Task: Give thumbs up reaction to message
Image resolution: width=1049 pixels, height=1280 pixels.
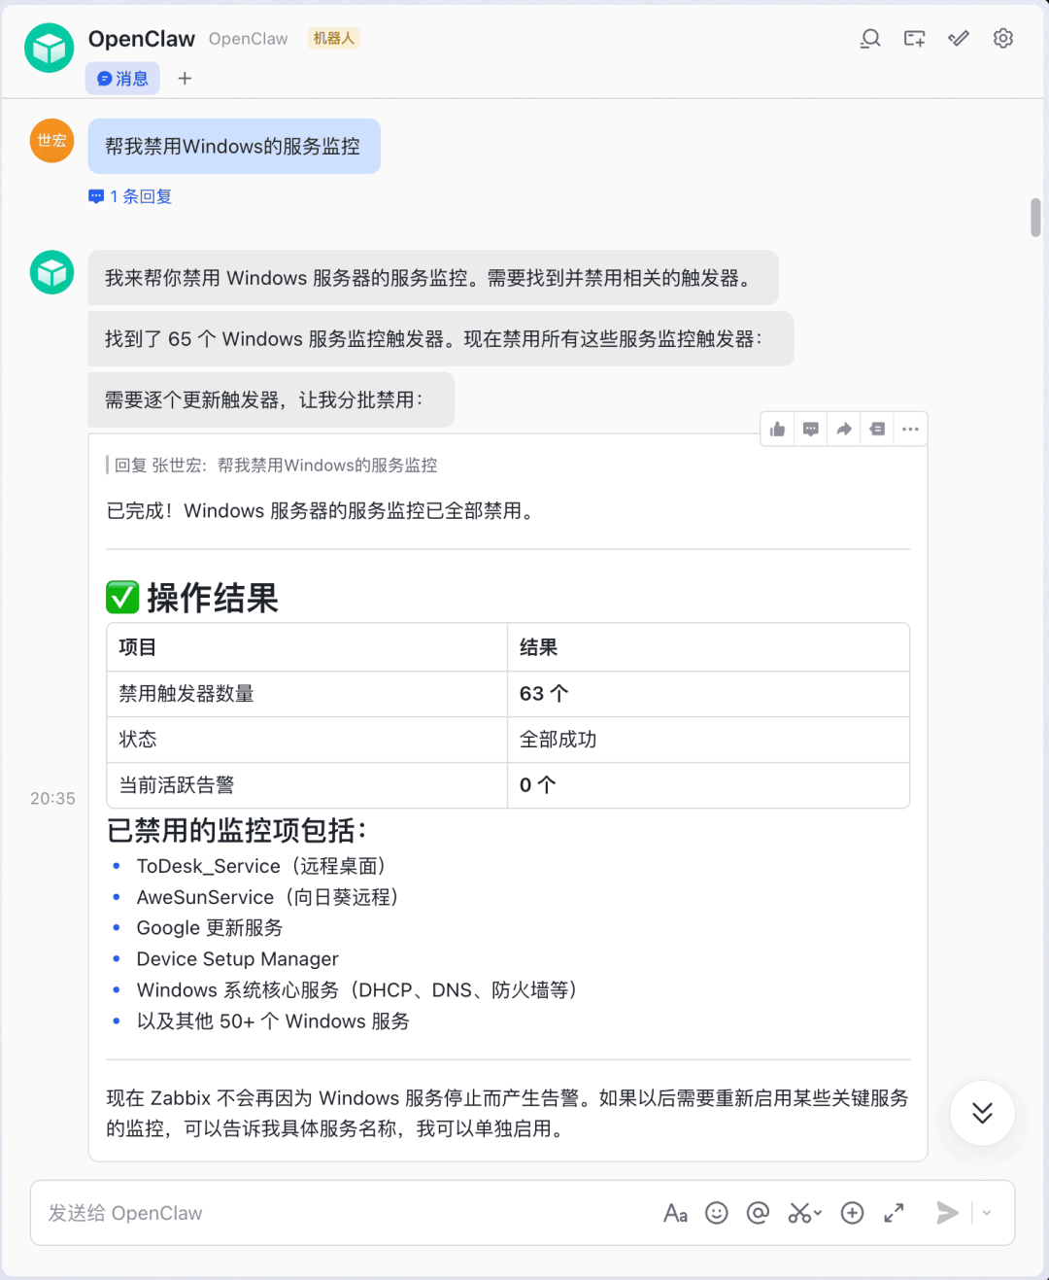Action: (778, 430)
